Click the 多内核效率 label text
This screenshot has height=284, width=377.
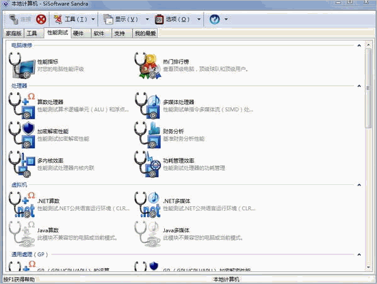point(51,160)
